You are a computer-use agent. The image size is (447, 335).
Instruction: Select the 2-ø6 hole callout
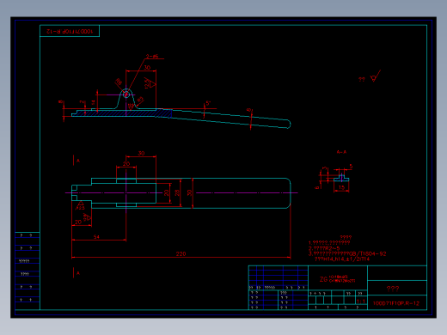point(152,57)
